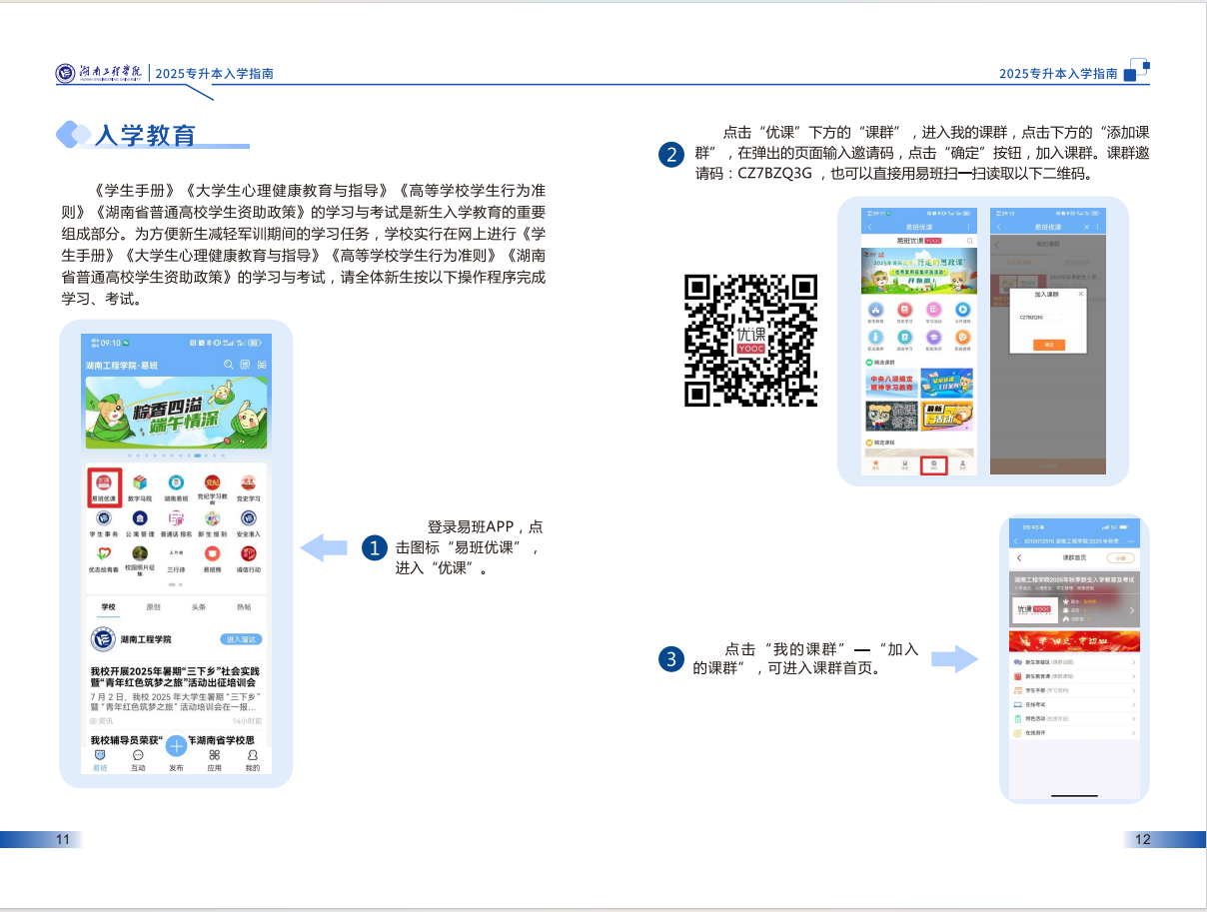Open the 中央八项规定 精神学习教育 card

(x=891, y=384)
